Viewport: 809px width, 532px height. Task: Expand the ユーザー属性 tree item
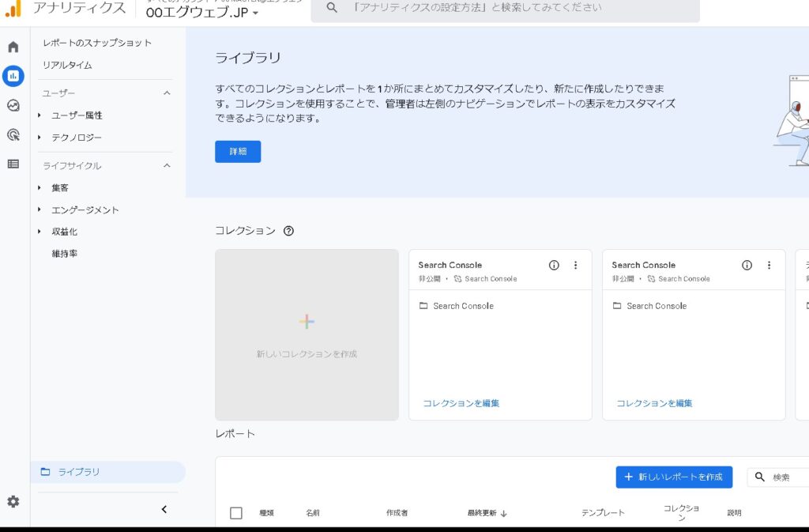click(x=40, y=115)
